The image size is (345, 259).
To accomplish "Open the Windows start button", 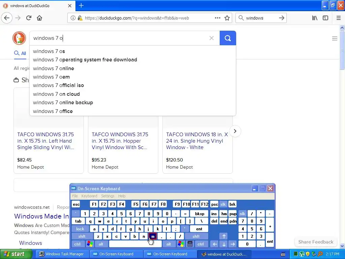I will tap(16, 254).
